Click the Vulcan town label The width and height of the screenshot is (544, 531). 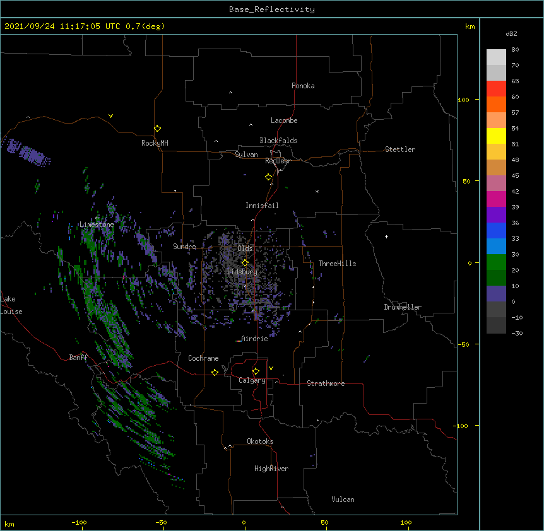343,499
